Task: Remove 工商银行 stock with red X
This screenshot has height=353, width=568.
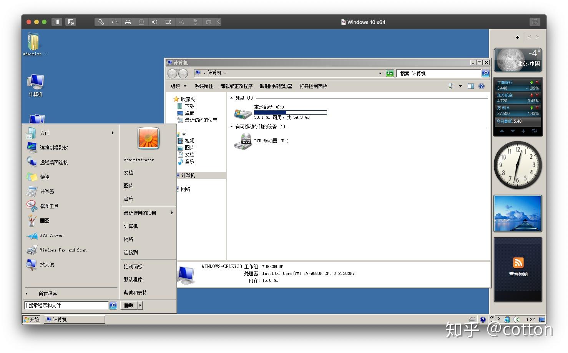Action: coord(537,82)
